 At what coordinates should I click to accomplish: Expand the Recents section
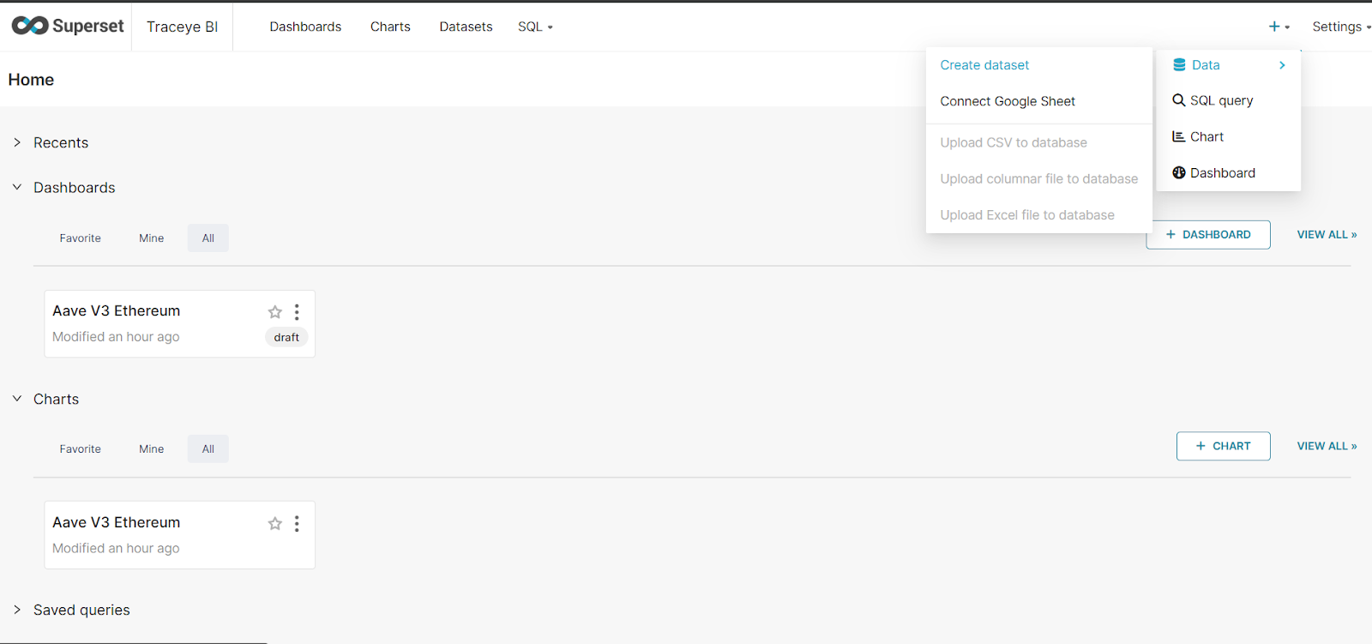17,142
